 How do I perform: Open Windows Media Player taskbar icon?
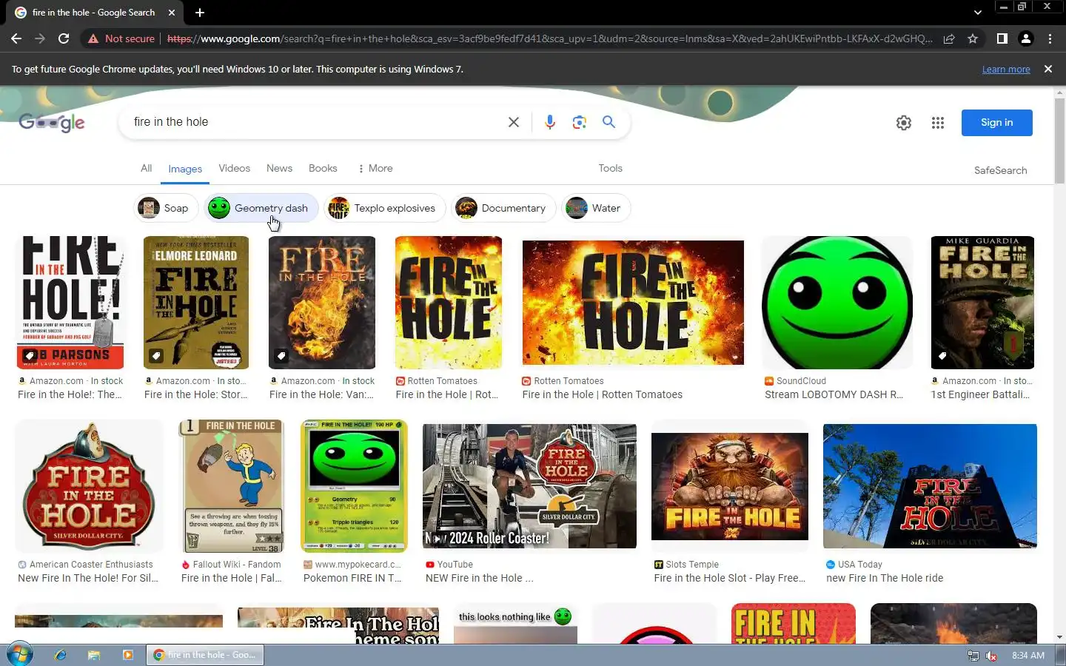pos(127,655)
